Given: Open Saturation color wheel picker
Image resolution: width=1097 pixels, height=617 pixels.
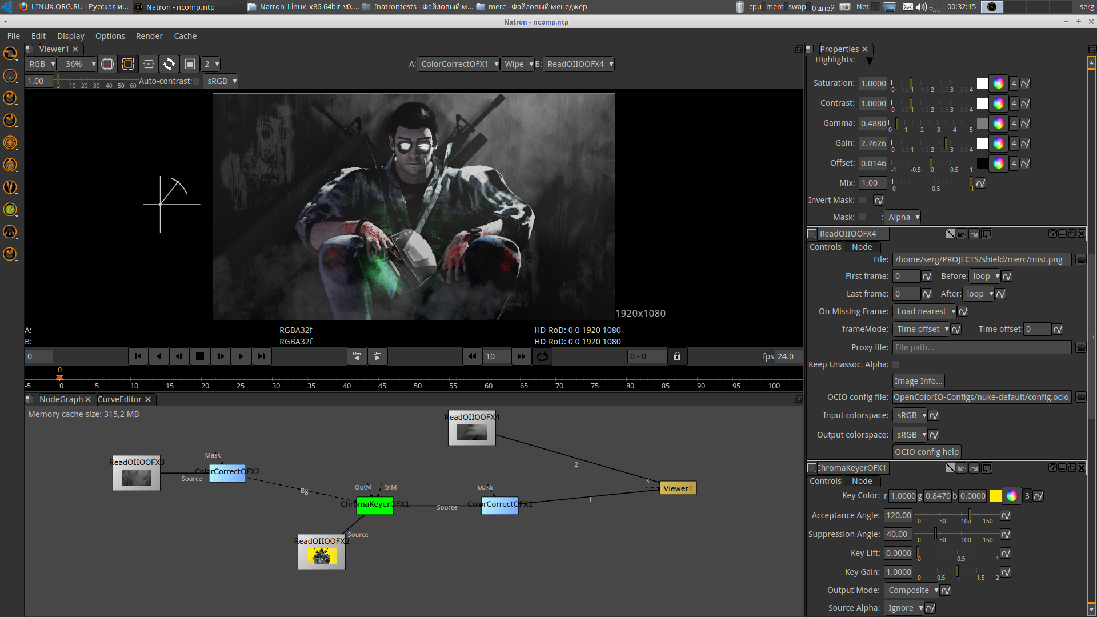Looking at the screenshot, I should point(998,83).
